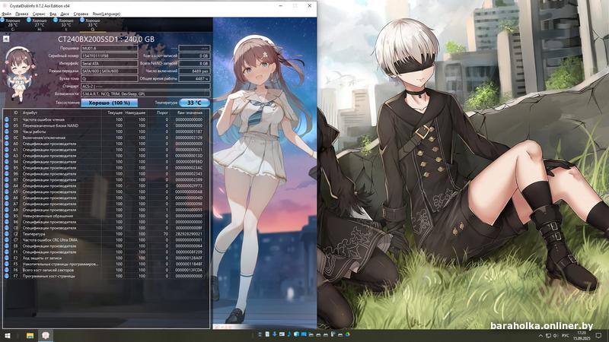609x342 pixels.
Task: Click status icon of attribute F2
Action: [x=7, y=258]
